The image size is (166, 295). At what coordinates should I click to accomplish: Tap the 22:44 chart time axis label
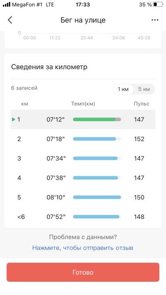[x=87, y=38]
